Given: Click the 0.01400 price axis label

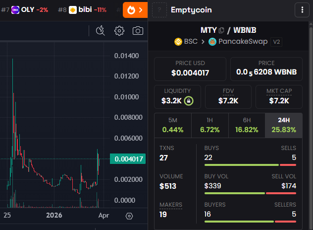Looking at the screenshot, I should tap(126, 56).
